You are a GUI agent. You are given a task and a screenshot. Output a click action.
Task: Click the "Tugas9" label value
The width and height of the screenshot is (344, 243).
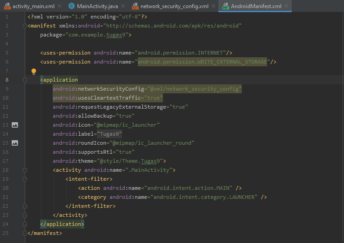(109, 134)
